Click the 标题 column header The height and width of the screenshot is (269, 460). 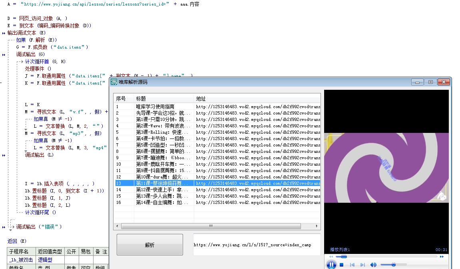(164, 99)
